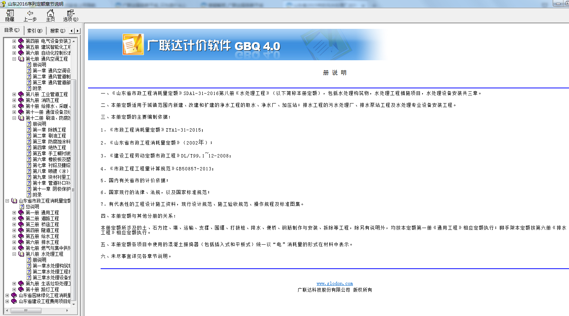The image size is (569, 316).
Task: Collapse the 第八册 水处理工程 node
Action: (x=14, y=254)
